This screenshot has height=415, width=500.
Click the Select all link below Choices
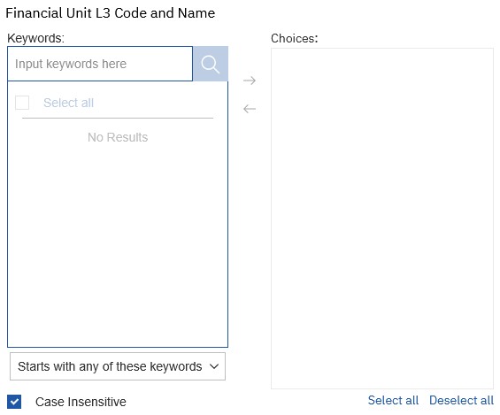point(393,400)
